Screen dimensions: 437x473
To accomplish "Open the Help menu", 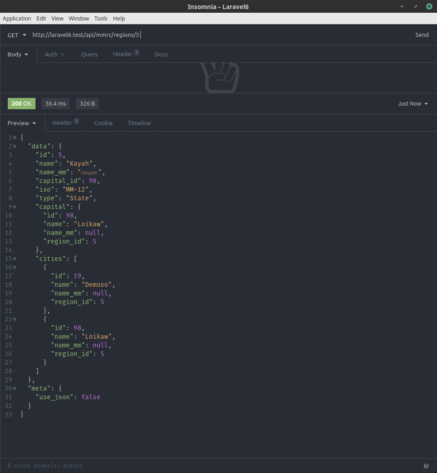I will pos(118,18).
